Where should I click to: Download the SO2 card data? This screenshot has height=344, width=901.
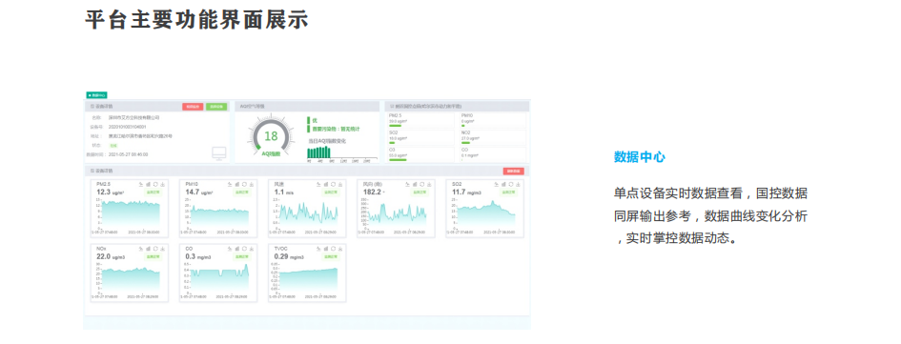pyautogui.click(x=519, y=184)
